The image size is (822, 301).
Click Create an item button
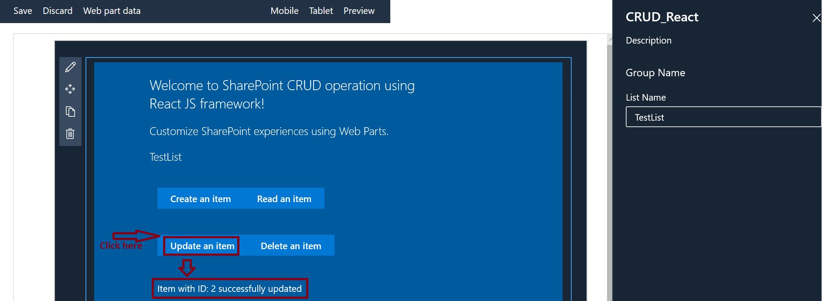(x=201, y=199)
